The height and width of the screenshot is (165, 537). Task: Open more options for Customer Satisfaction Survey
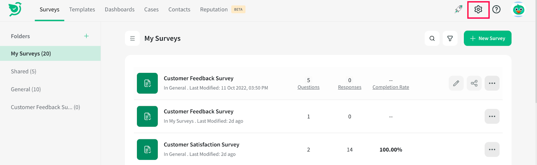[492, 150]
